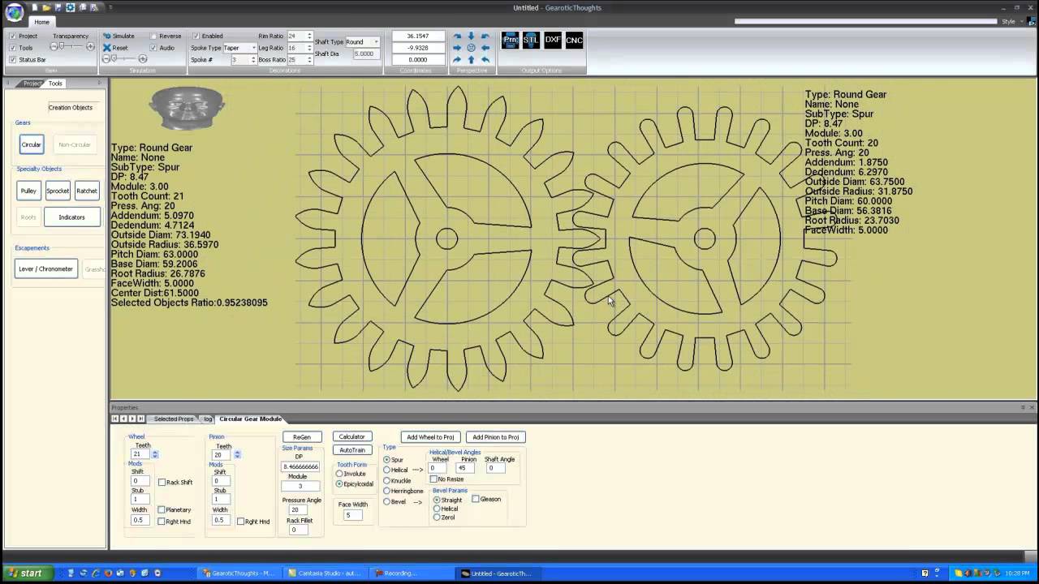Click Add Pinion to Proj
The image size is (1039, 584).
coord(496,437)
